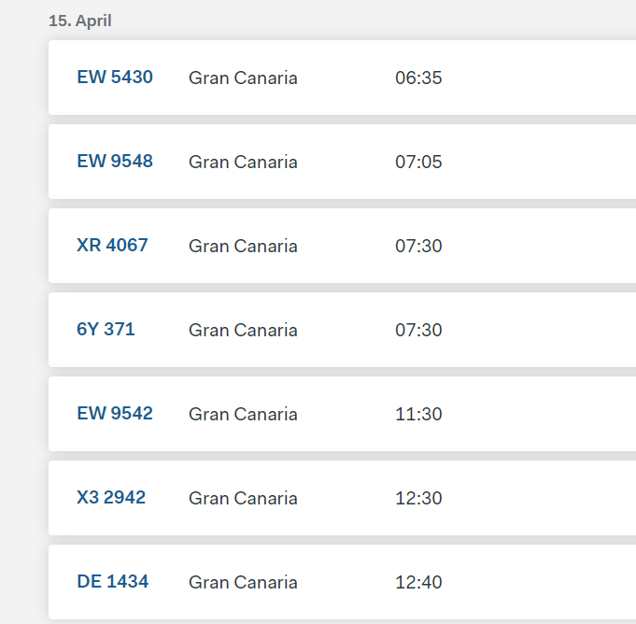Open the 6Y 371 flight link
636x624 pixels.
click(106, 330)
